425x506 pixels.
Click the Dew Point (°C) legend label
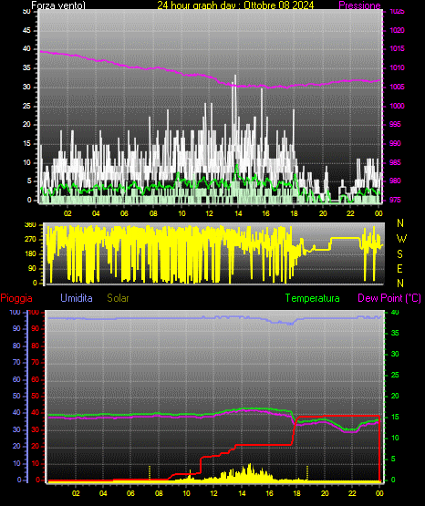tap(389, 298)
